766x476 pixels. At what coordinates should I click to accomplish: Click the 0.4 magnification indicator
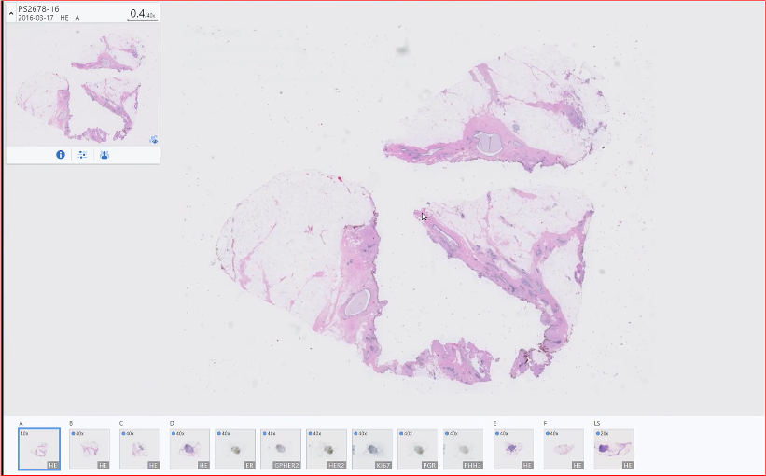(138, 14)
